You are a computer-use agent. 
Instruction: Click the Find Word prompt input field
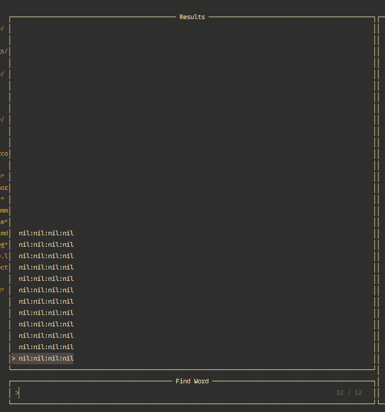click(192, 392)
